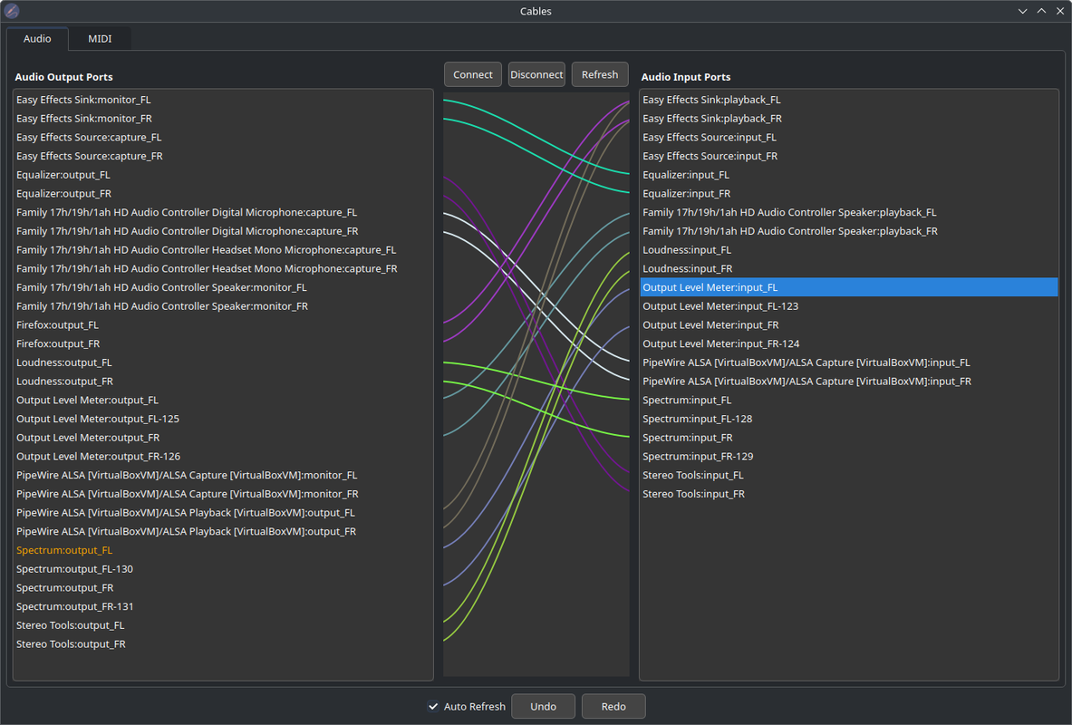Click the Cables app icon in title bar
Screen dimensions: 1072x725
coord(11,11)
